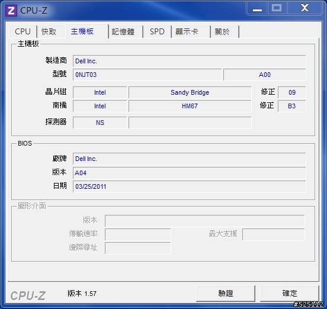The image size is (327, 309).
Task: Switch to the CPU tab
Action: (23, 32)
